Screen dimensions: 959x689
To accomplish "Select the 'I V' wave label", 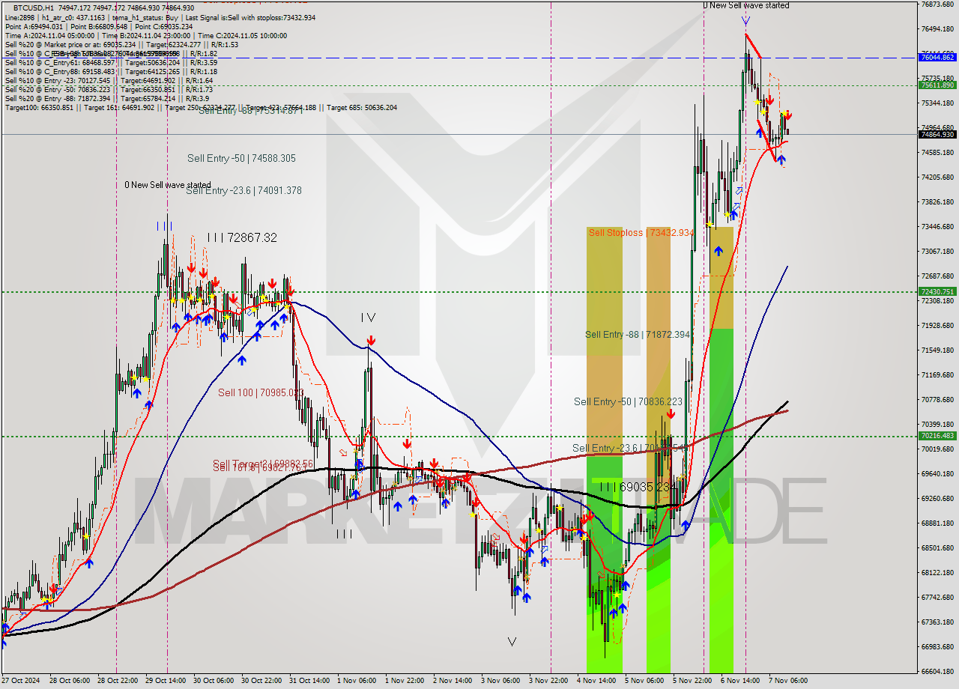I will 368,318.
